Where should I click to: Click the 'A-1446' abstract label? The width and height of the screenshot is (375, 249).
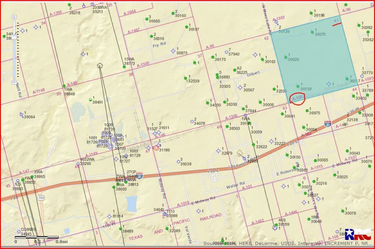click(291, 213)
